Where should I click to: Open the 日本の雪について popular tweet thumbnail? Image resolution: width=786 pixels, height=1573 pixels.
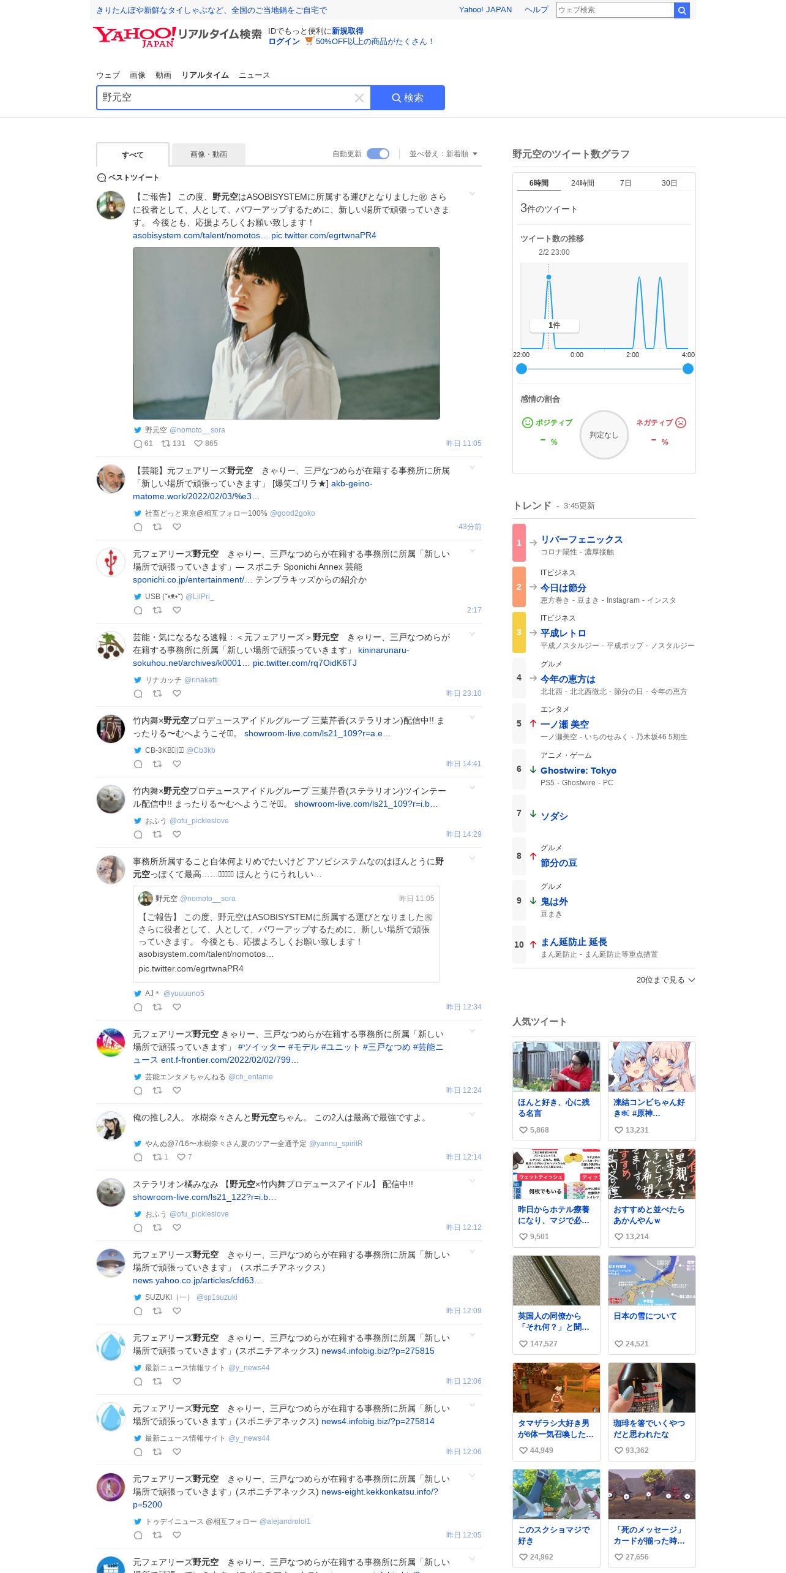[652, 1280]
